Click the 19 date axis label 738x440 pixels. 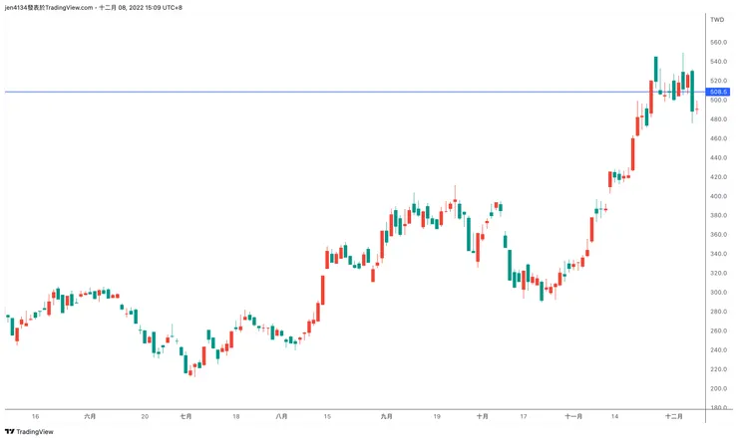click(x=437, y=416)
